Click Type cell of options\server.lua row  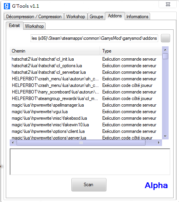coord(127,138)
